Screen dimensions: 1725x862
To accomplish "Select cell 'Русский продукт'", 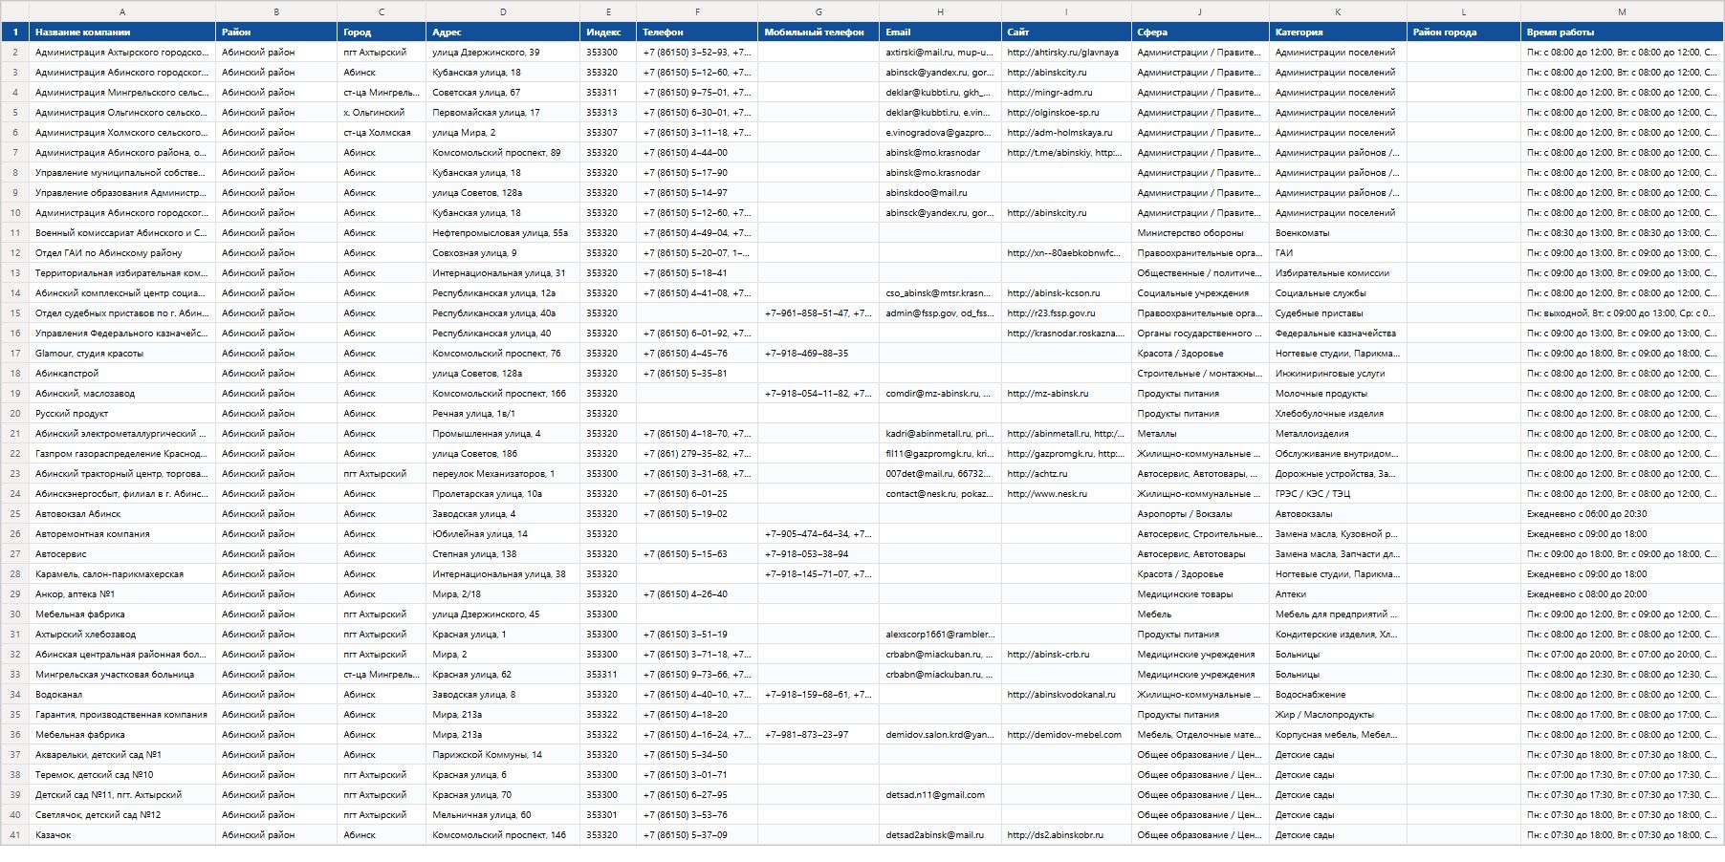I will coord(122,414).
